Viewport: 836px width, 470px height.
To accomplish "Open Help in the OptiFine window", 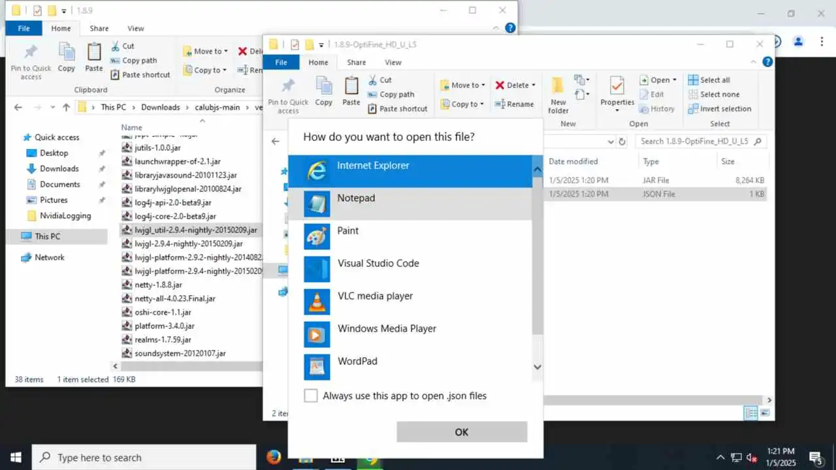I will click(x=768, y=62).
